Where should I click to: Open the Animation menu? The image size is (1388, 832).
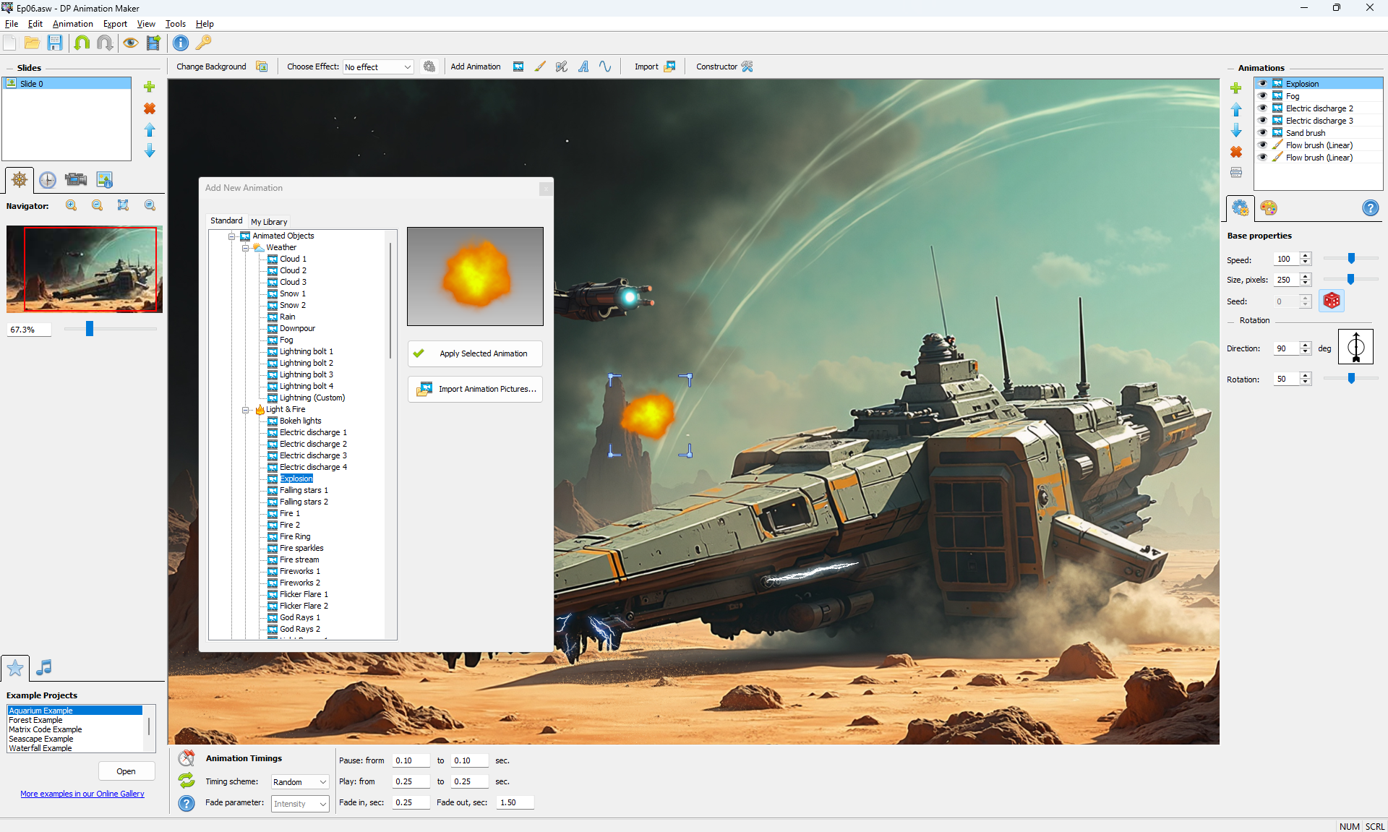(x=72, y=24)
